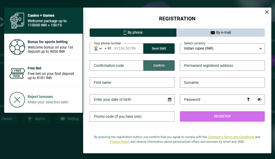Click the Promo code input field
275x159 pixels.
[x=132, y=116]
